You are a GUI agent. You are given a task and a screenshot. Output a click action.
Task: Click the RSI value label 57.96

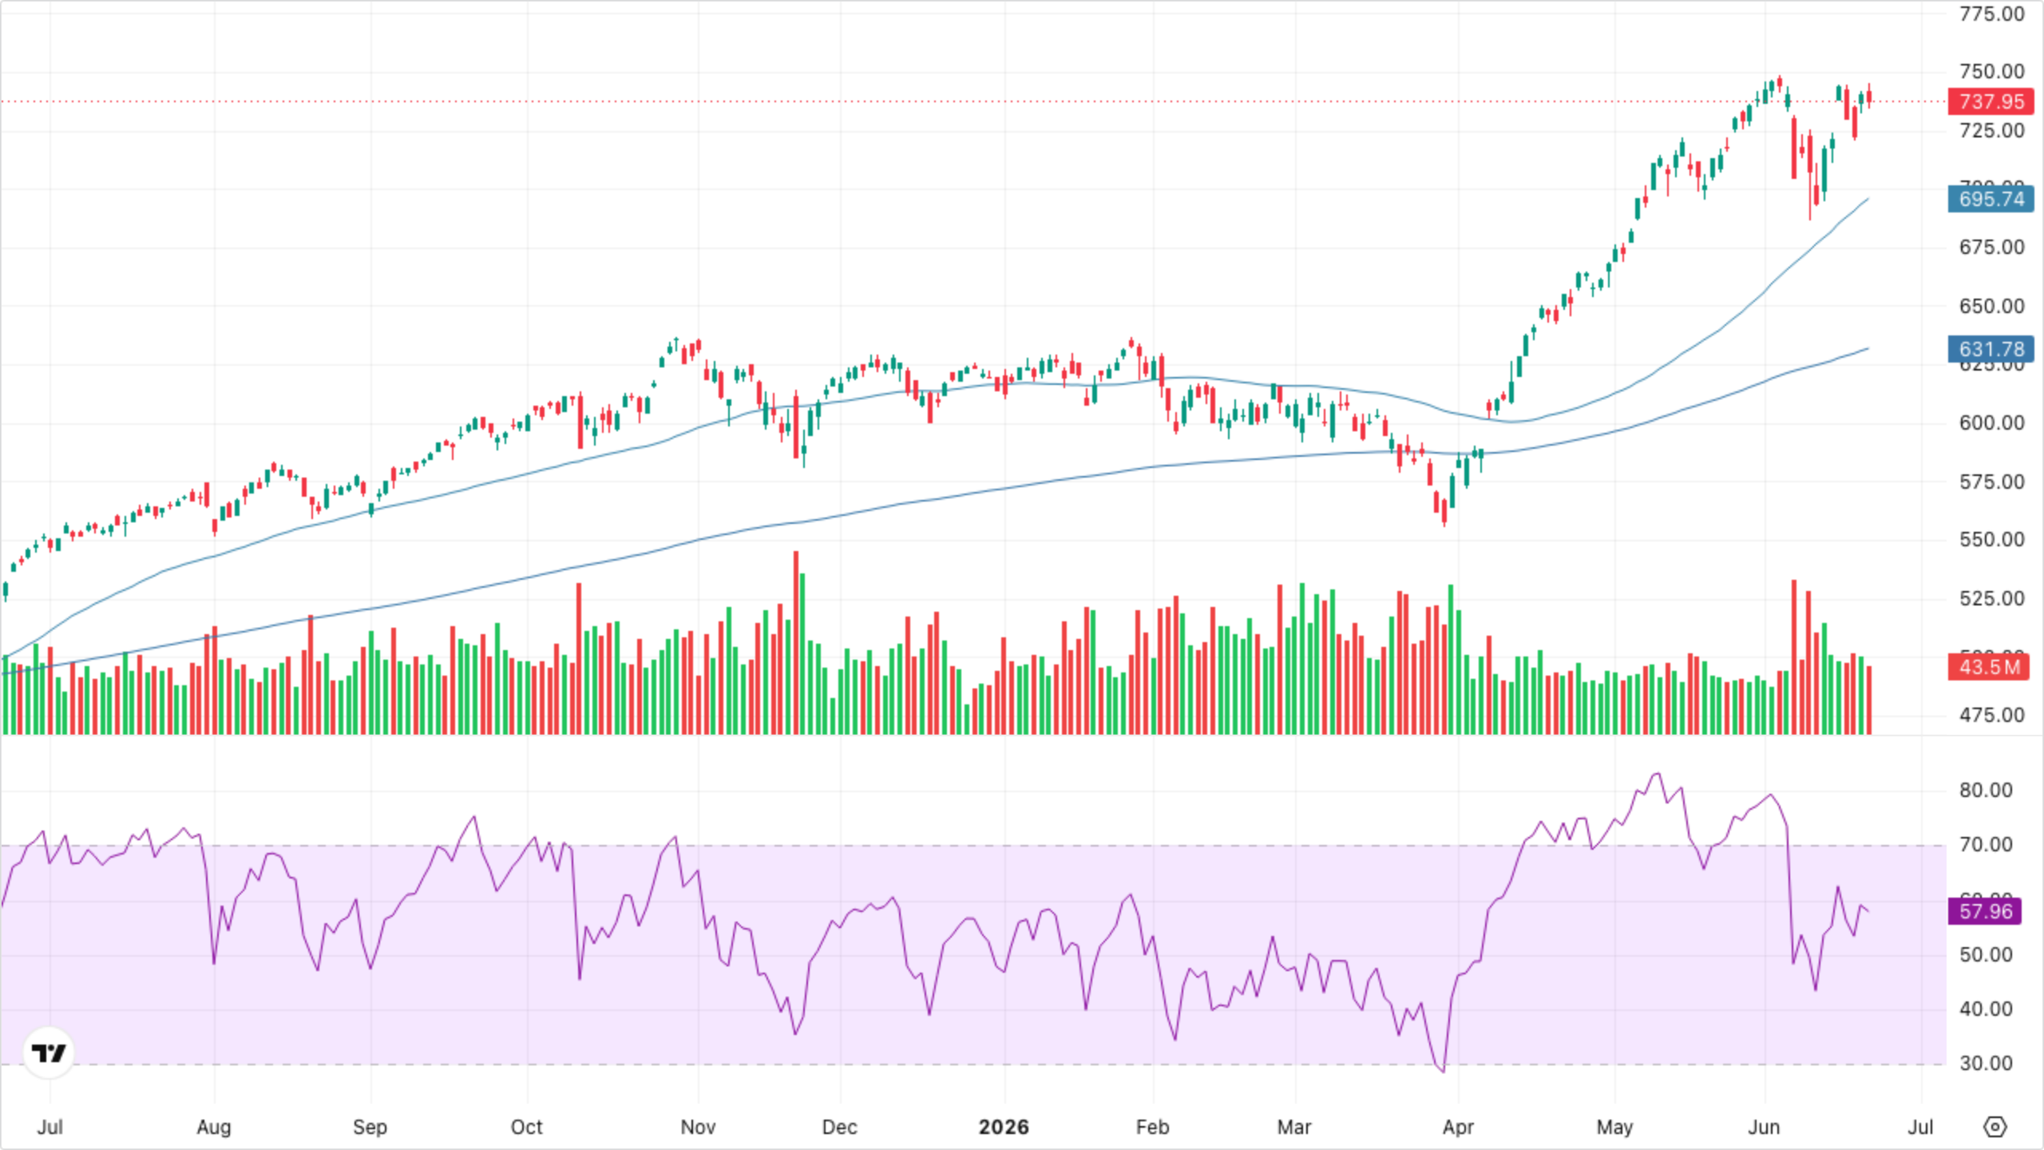point(1985,911)
